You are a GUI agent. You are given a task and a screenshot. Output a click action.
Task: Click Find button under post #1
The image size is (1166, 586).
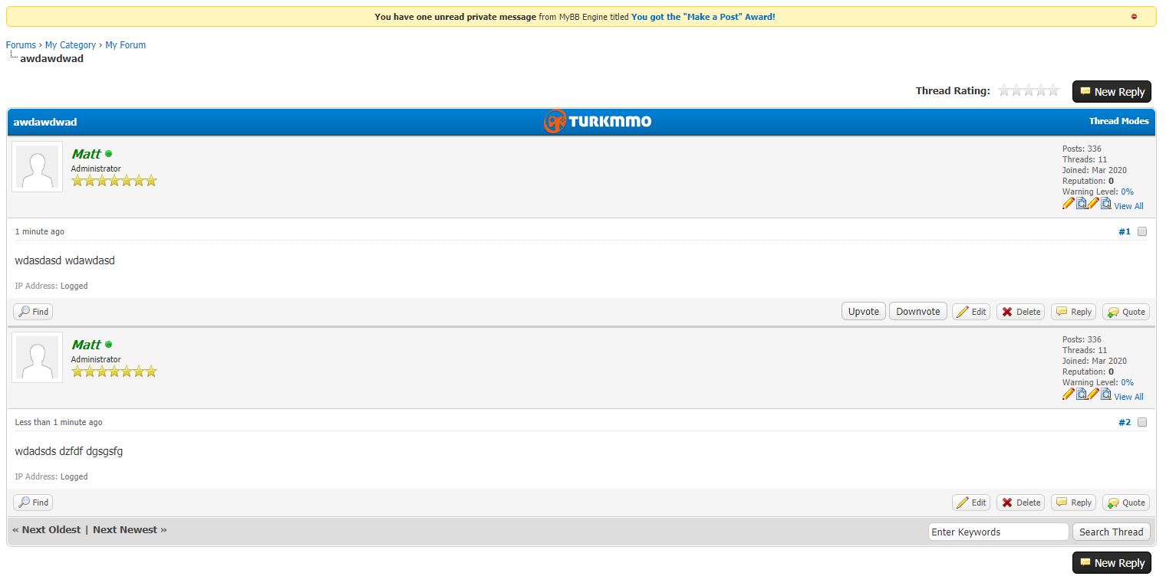tap(33, 312)
